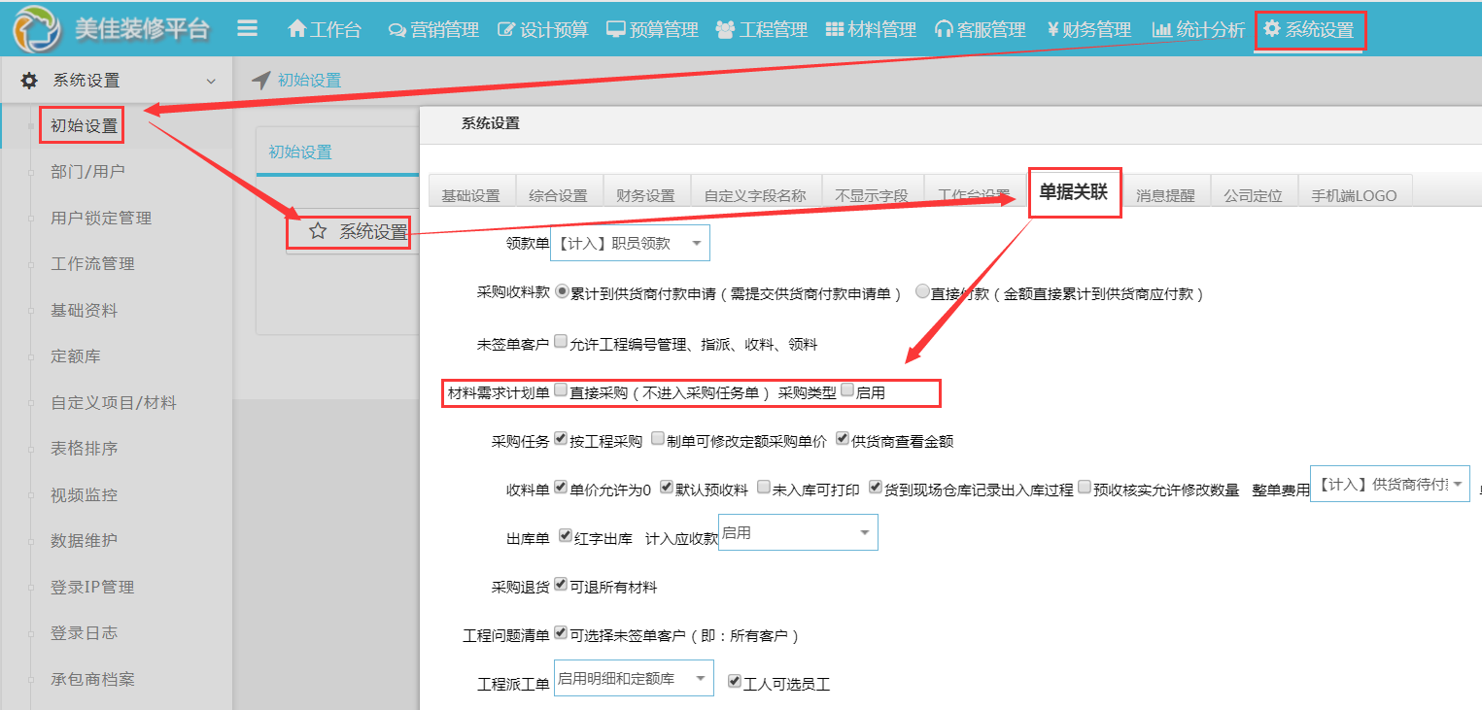Expand the 计入应收款 启用 dropdown

pyautogui.click(x=797, y=533)
